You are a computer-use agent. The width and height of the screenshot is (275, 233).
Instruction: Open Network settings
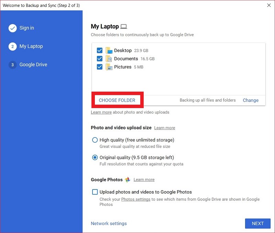[109, 223]
